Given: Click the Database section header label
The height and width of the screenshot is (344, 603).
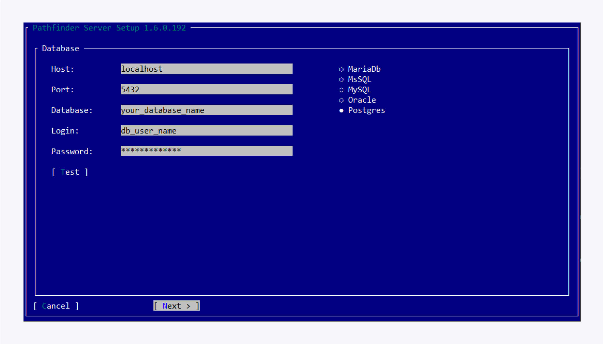Looking at the screenshot, I should point(60,48).
